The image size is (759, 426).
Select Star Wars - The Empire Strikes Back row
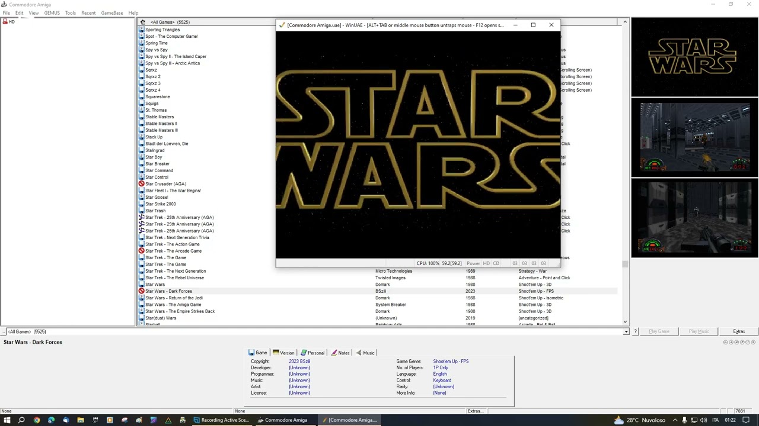pos(378,311)
